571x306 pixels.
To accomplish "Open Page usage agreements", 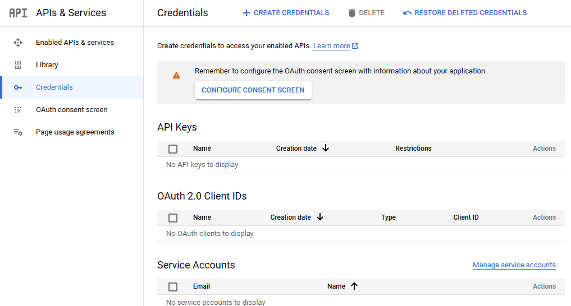I will point(72,132).
